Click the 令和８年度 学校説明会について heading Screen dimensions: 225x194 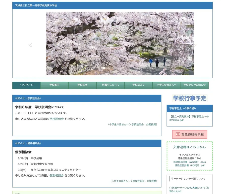coord(40,107)
